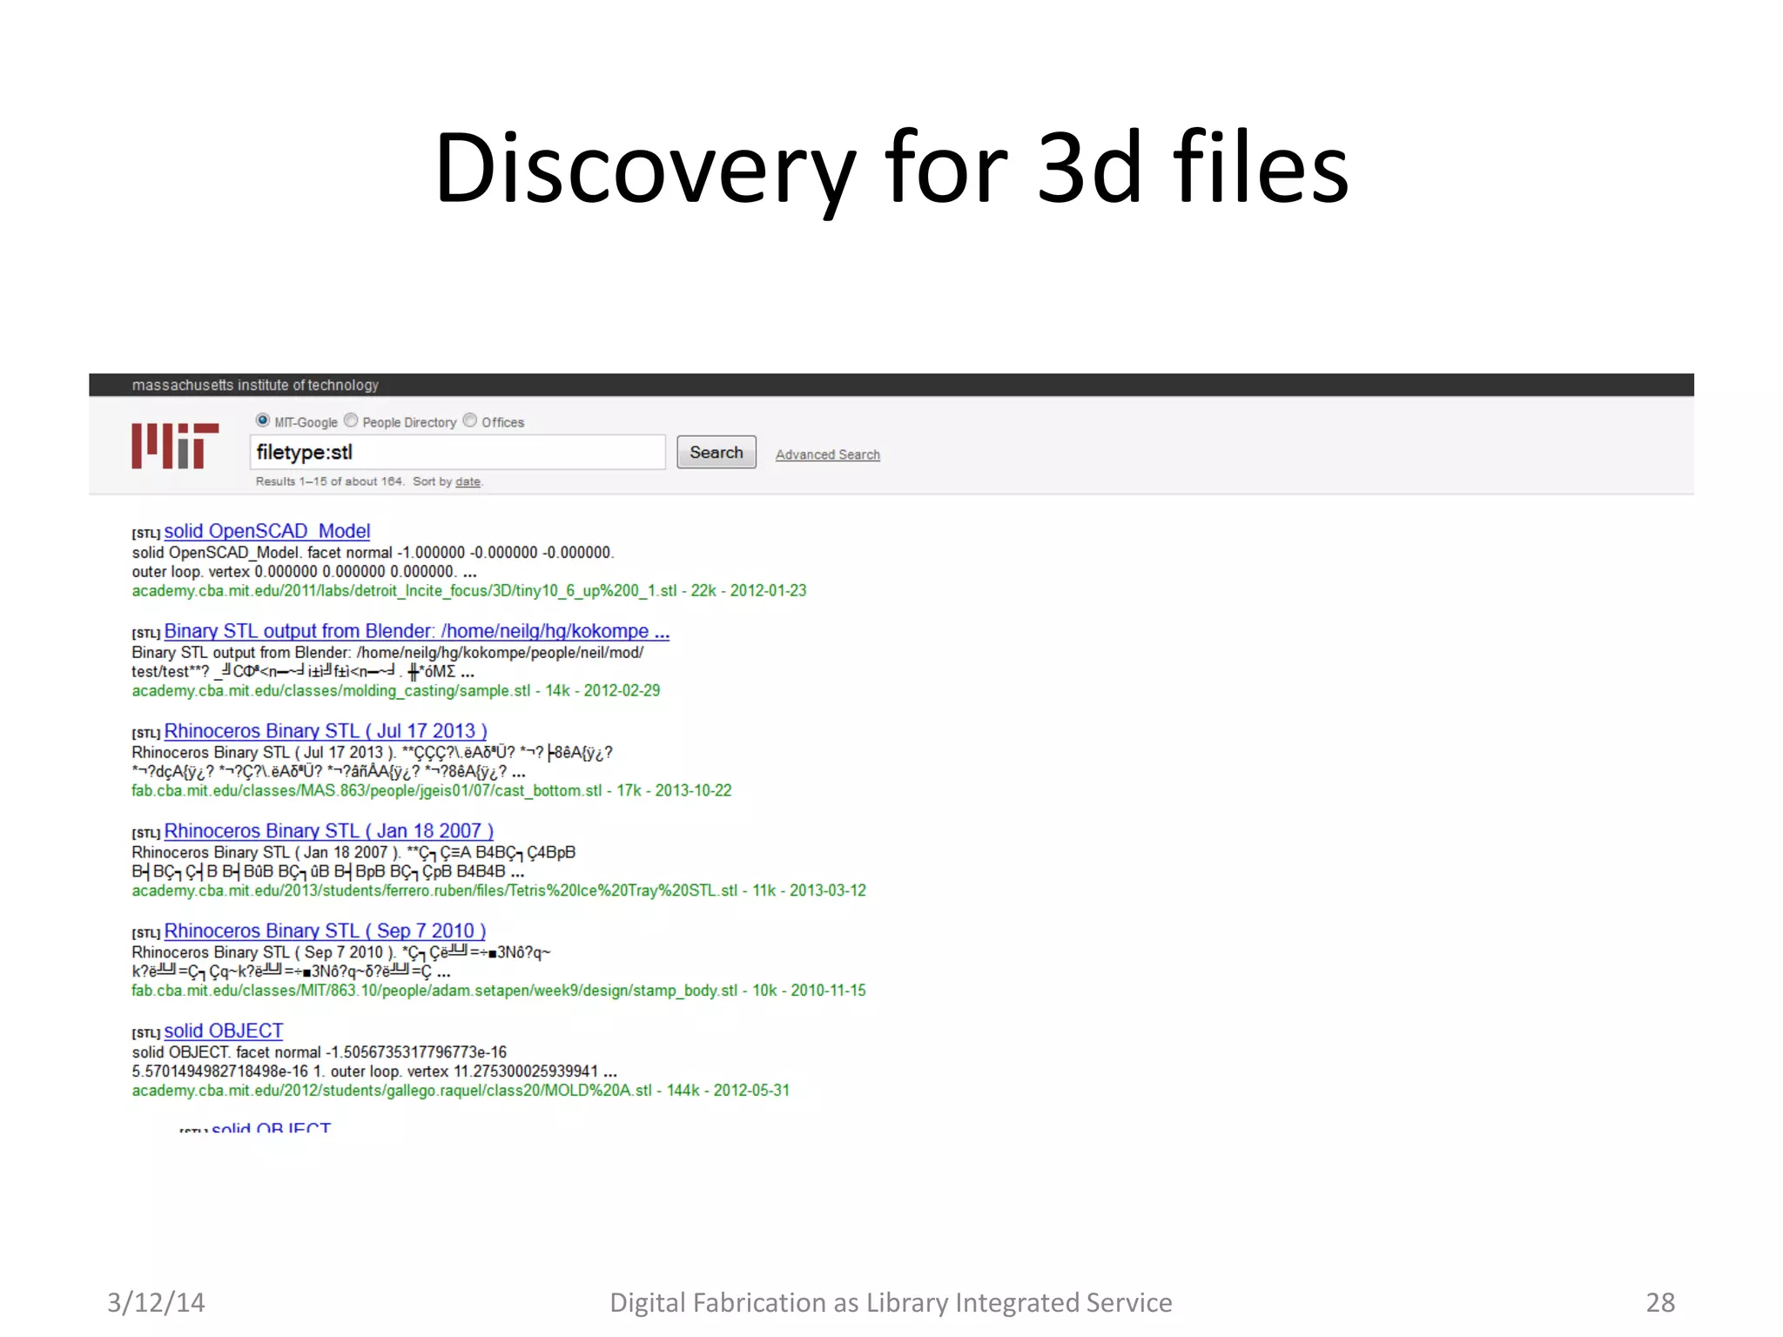The image size is (1783, 1337).
Task: Open the solid OpenSCAD_Model result
Action: (267, 531)
